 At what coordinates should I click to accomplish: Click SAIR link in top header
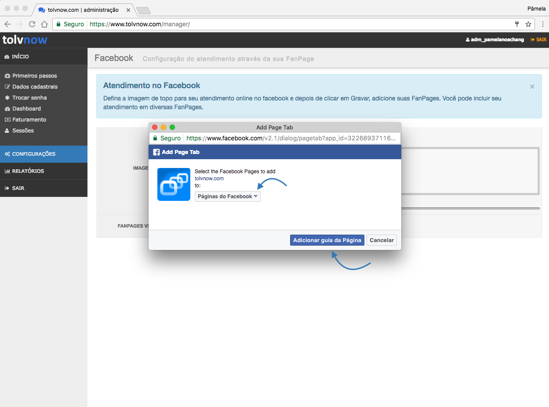[538, 39]
